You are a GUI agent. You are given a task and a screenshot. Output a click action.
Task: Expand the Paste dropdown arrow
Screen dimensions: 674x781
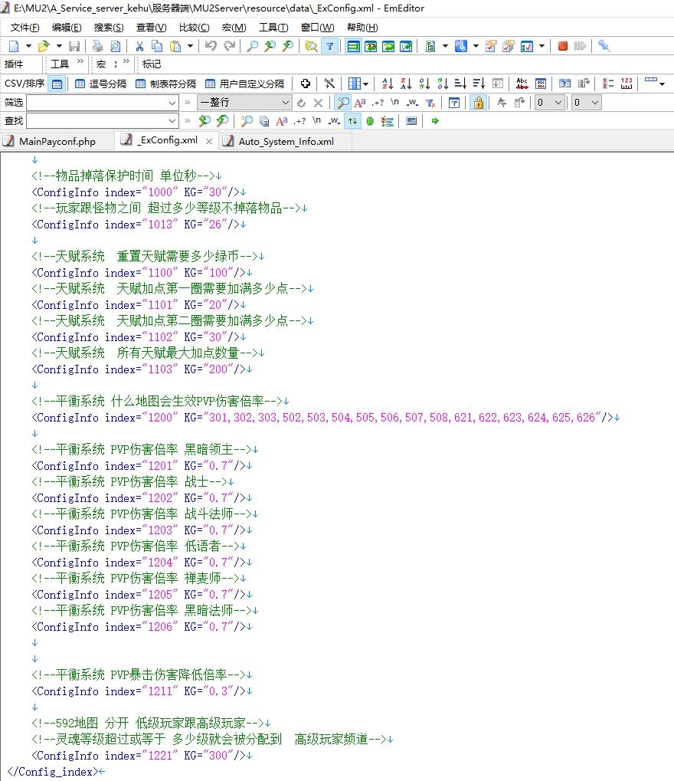click(190, 46)
